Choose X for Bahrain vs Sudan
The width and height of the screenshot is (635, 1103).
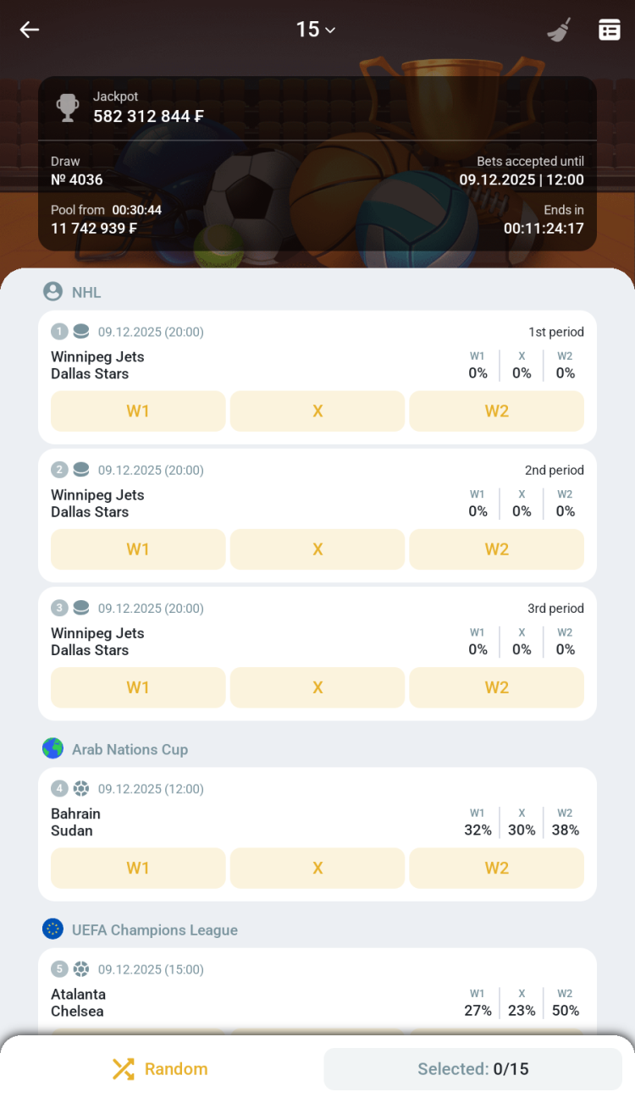coord(317,869)
